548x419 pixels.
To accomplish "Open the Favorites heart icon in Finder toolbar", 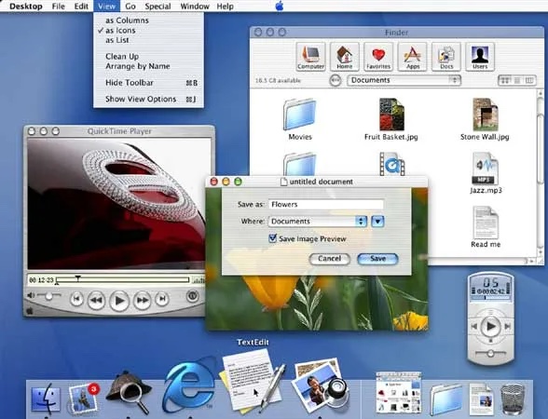I will click(x=378, y=57).
